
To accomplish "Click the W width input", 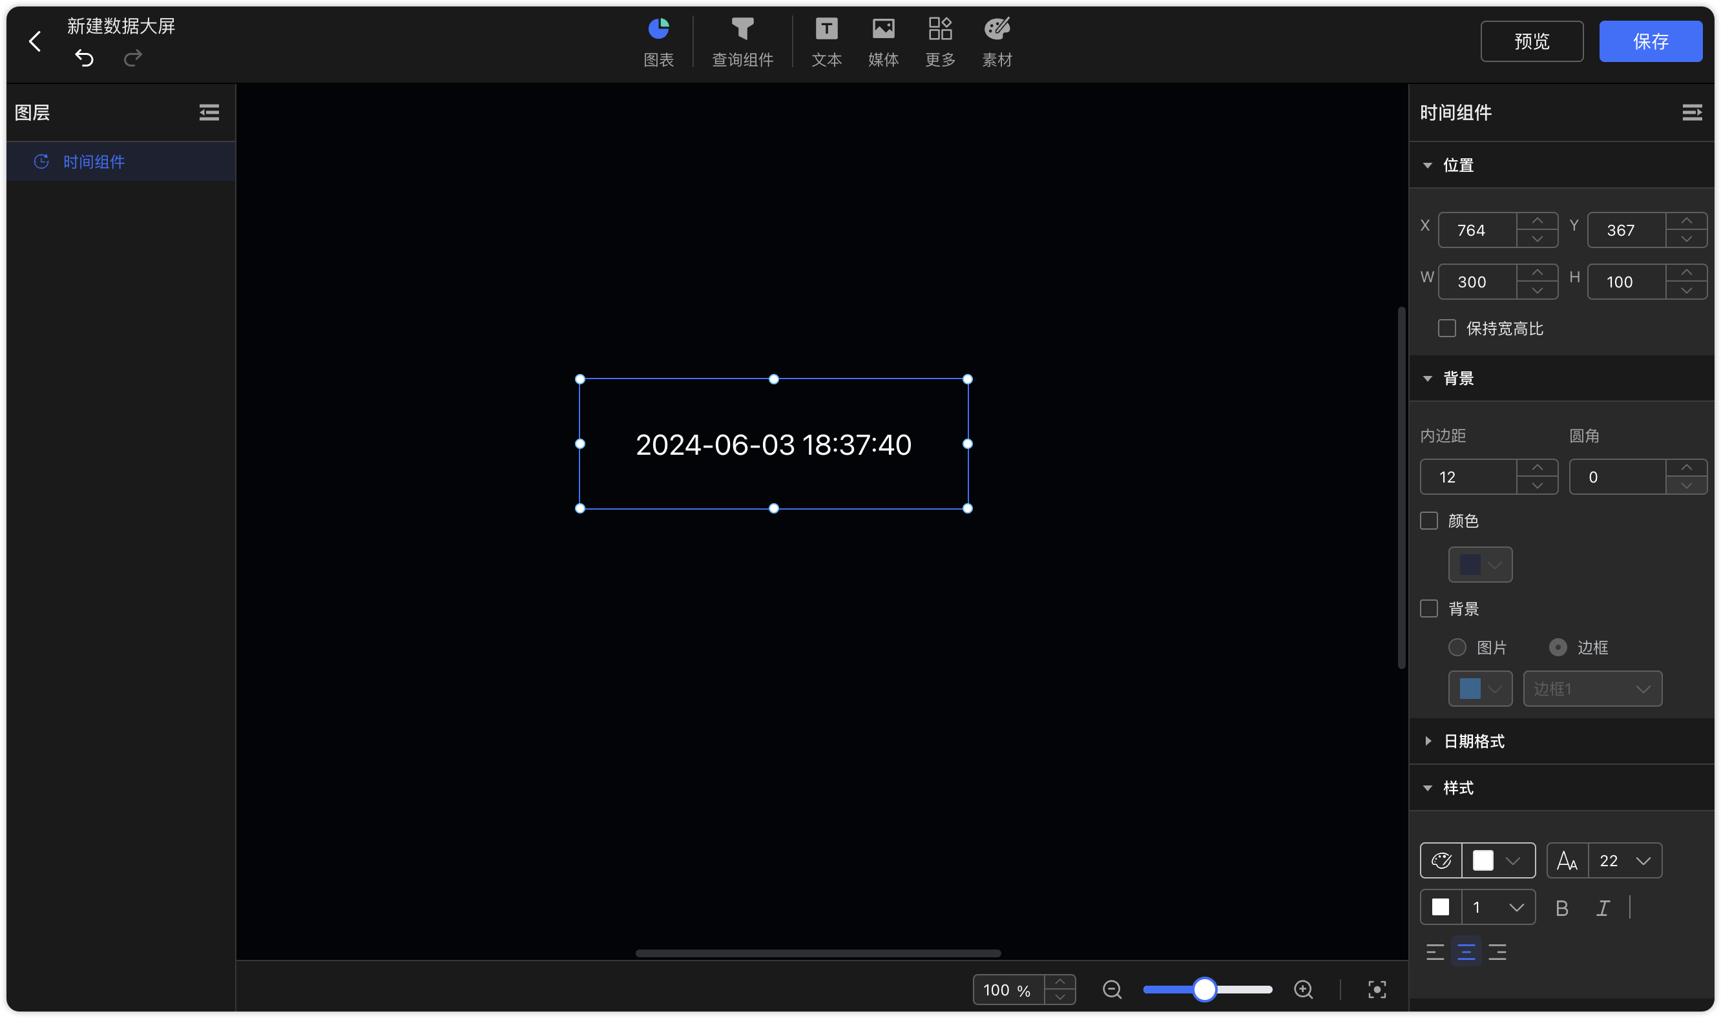I will (x=1477, y=281).
